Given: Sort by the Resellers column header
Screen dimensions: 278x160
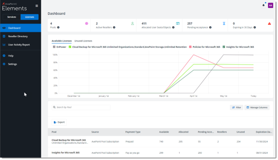Looking at the screenshot, I should click(x=222, y=132).
